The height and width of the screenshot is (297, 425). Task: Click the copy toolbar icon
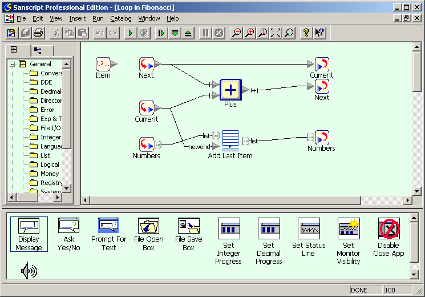pyautogui.click(x=69, y=33)
